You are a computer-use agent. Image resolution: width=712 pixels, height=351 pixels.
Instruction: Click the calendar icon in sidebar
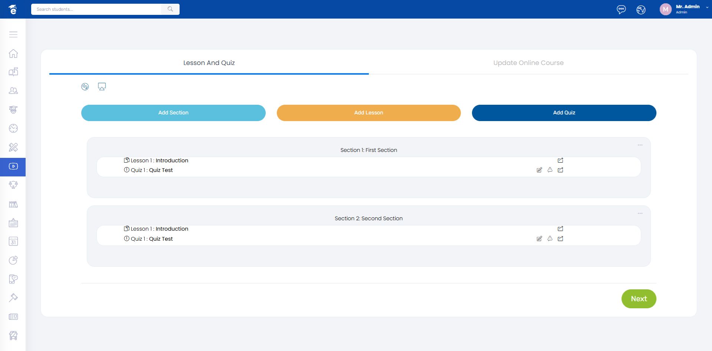13,241
